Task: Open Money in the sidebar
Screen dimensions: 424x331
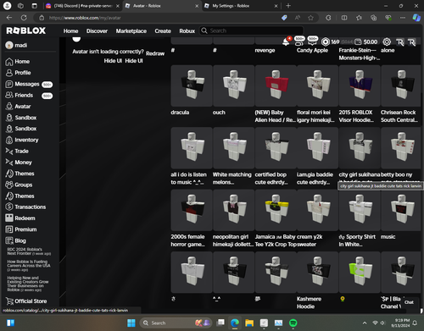Action: click(19, 163)
